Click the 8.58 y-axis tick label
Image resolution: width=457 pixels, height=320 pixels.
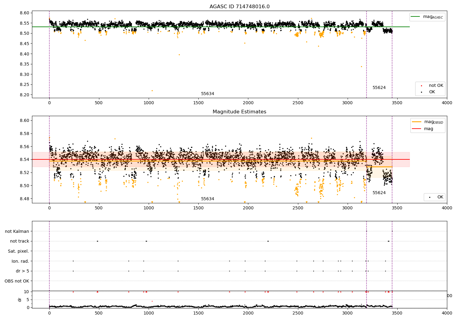point(24,133)
